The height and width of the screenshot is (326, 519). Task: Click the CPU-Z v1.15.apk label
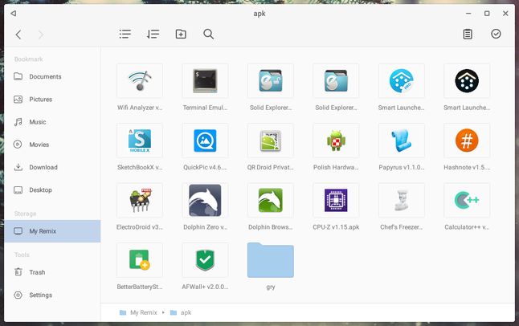click(x=336, y=227)
